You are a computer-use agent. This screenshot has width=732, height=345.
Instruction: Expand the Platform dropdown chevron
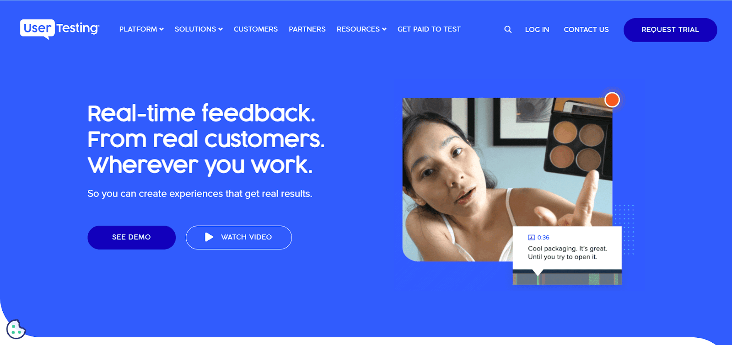point(161,29)
